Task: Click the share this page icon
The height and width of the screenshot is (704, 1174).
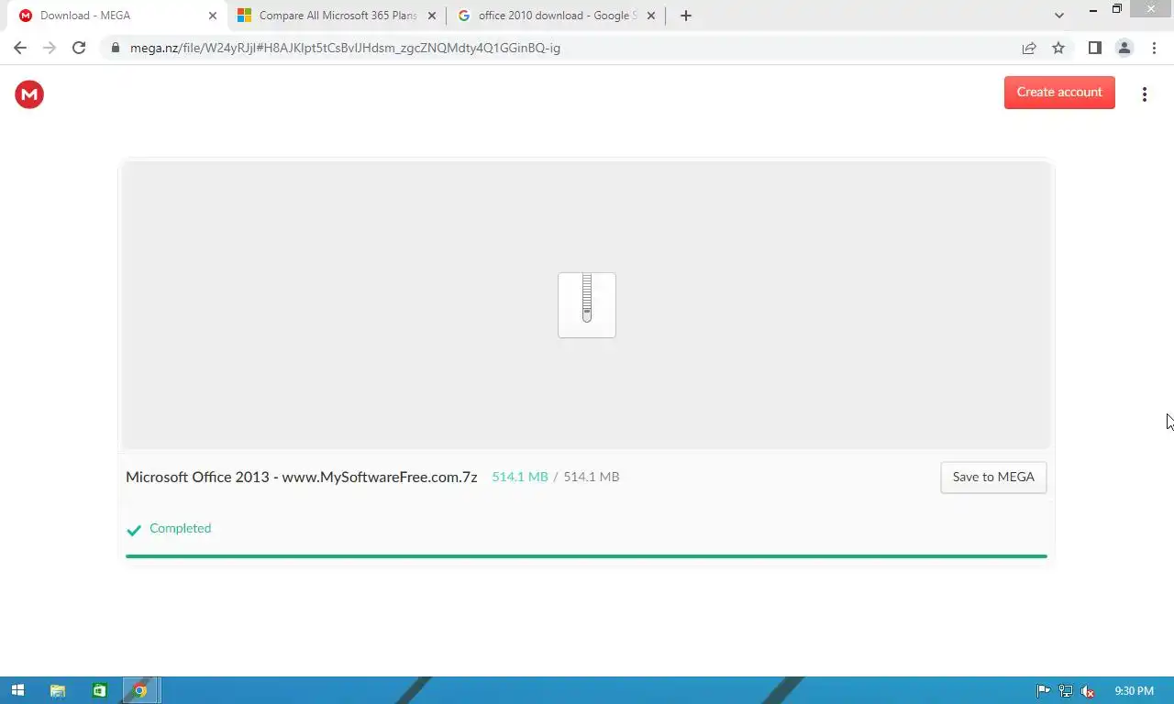Action: 1029,48
